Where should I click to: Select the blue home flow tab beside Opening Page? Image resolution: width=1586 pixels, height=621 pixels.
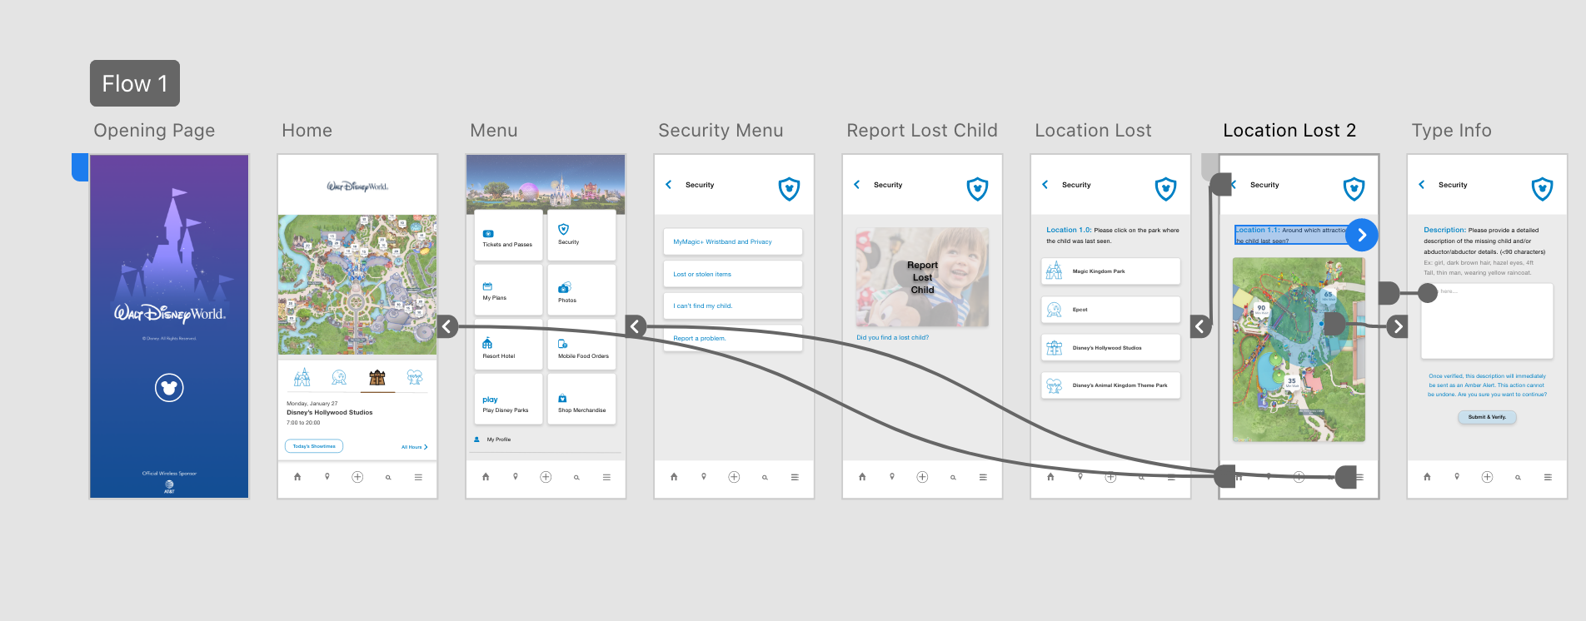pyautogui.click(x=80, y=167)
